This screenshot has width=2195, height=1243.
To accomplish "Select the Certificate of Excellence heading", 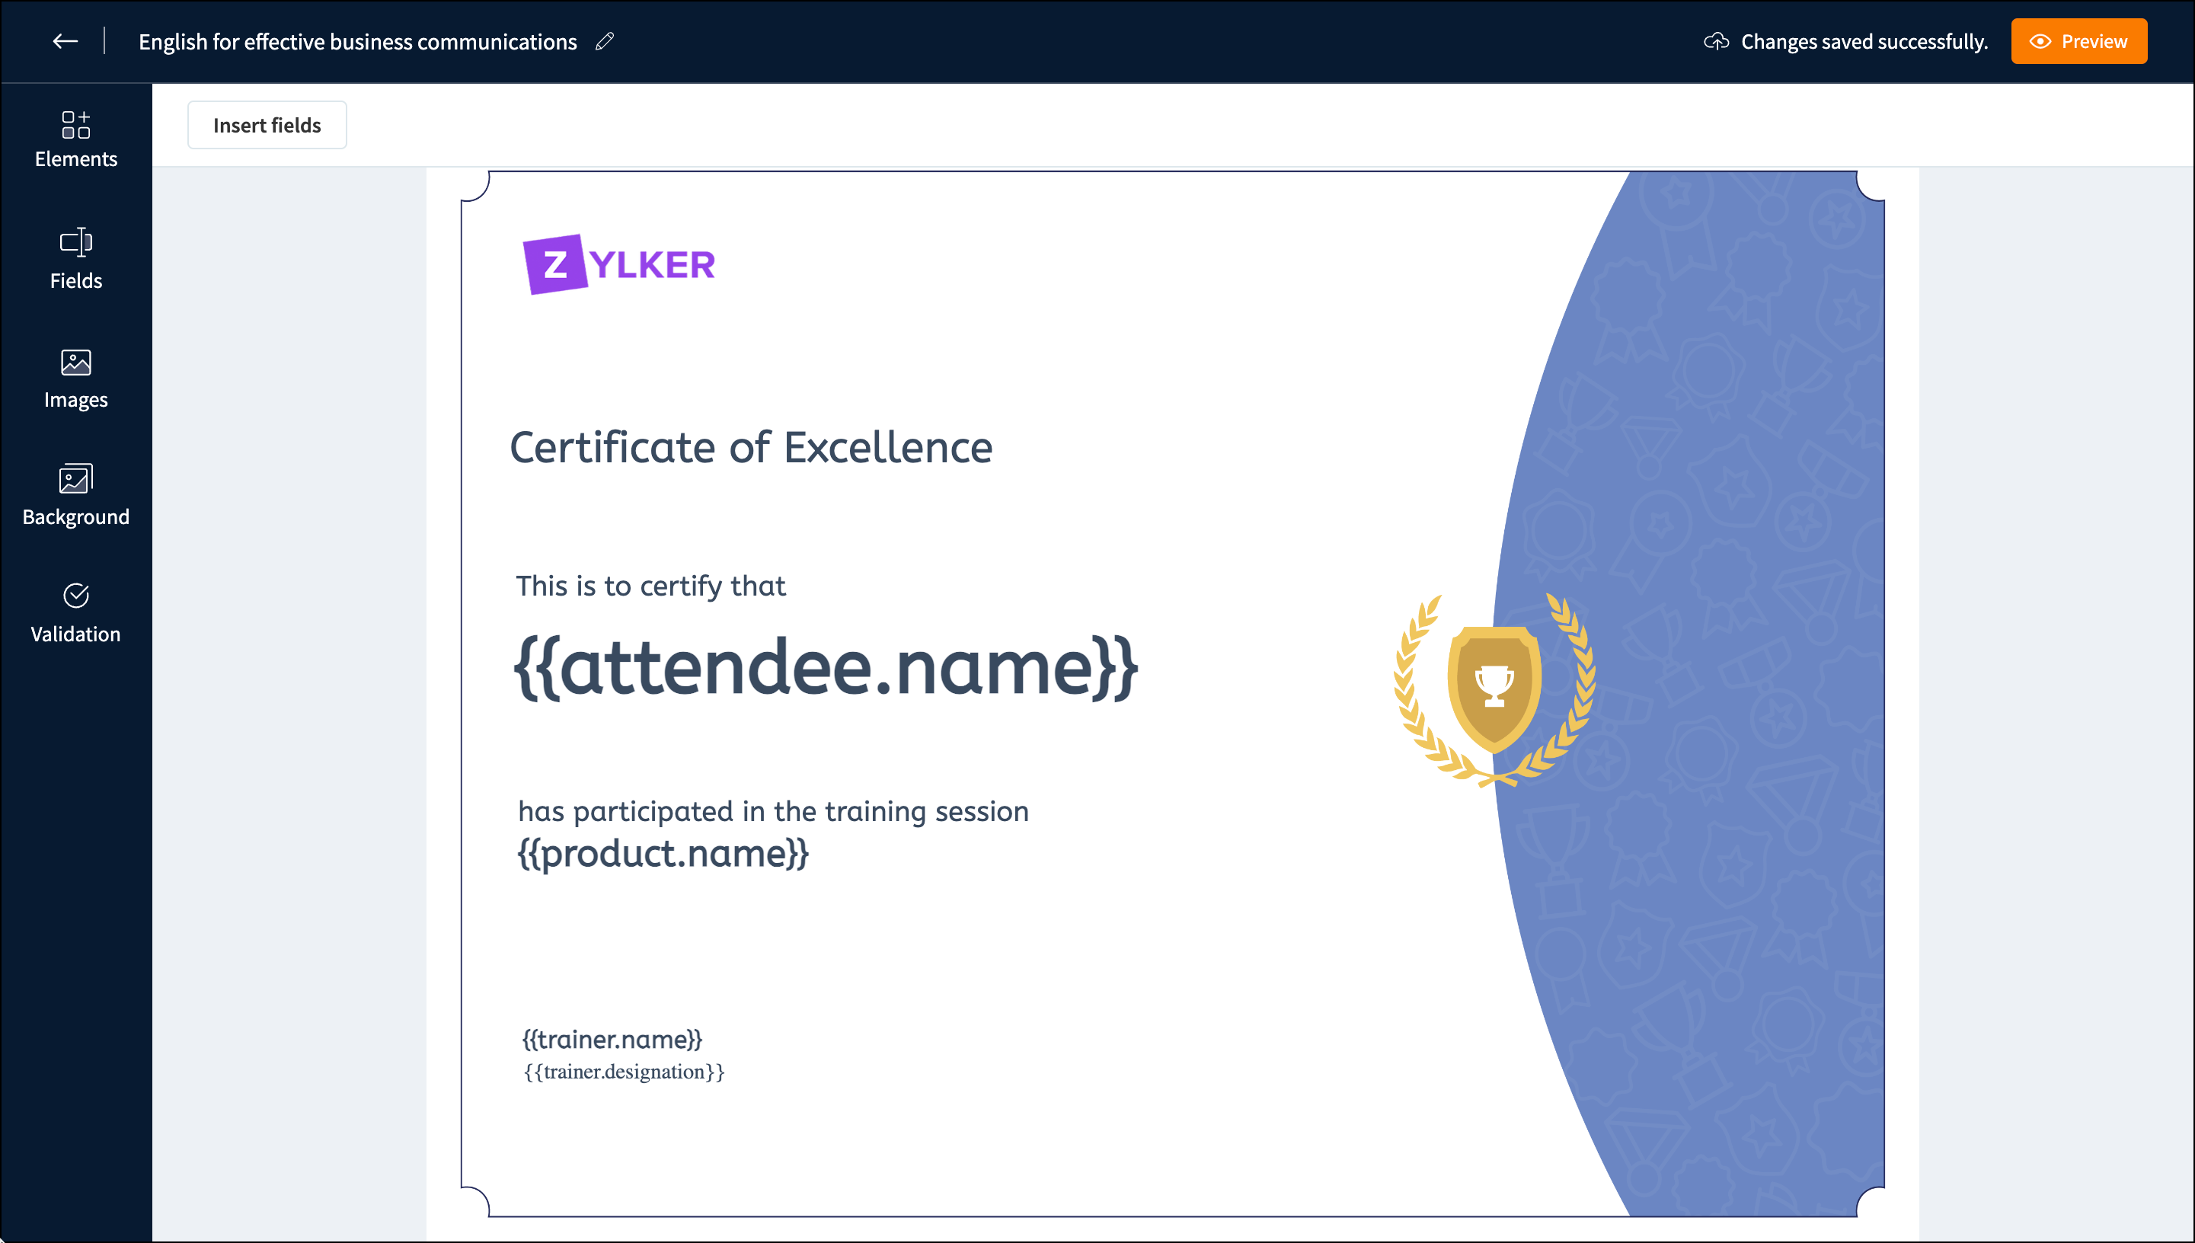I will pos(751,448).
